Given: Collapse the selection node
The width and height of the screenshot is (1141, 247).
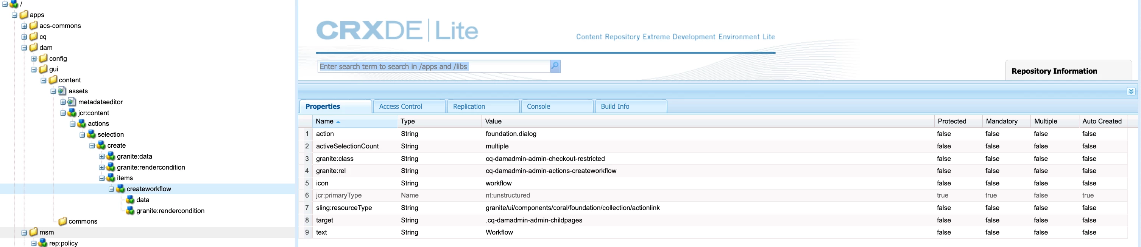Looking at the screenshot, I should pos(83,135).
